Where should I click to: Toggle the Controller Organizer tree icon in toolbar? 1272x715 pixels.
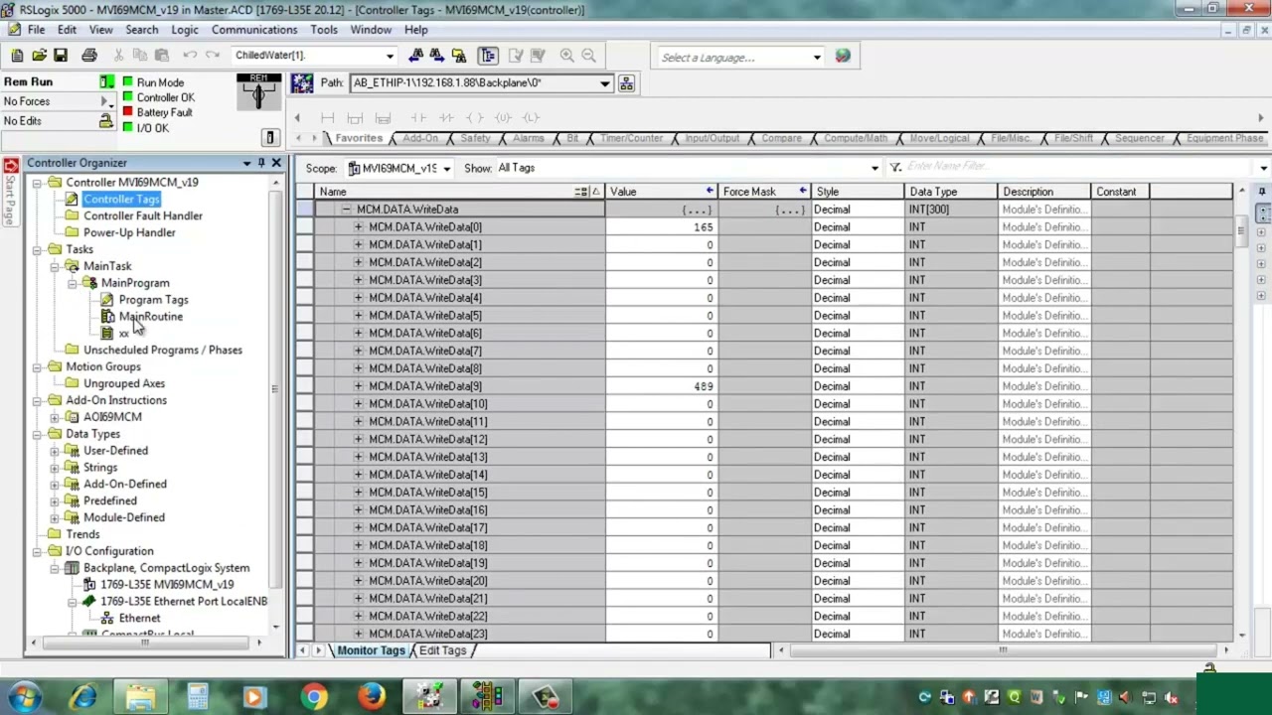[487, 56]
